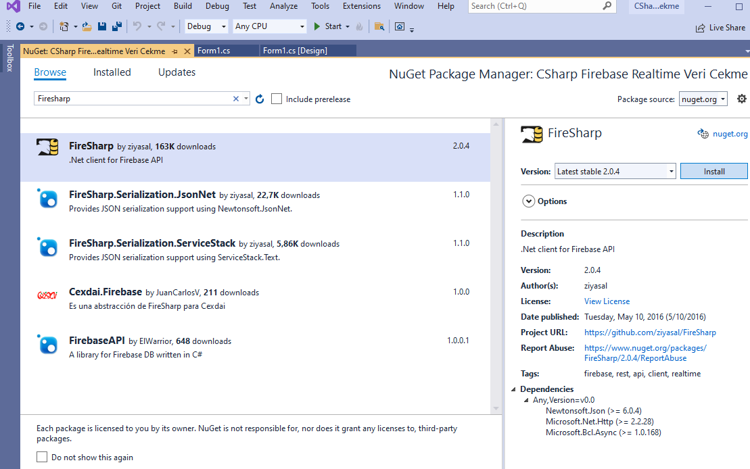Click the Live Share icon

(x=700, y=28)
